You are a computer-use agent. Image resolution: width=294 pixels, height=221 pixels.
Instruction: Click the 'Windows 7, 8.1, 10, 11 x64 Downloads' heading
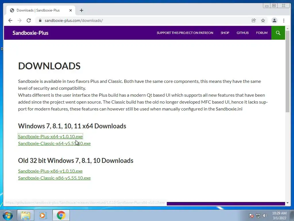coord(72,126)
